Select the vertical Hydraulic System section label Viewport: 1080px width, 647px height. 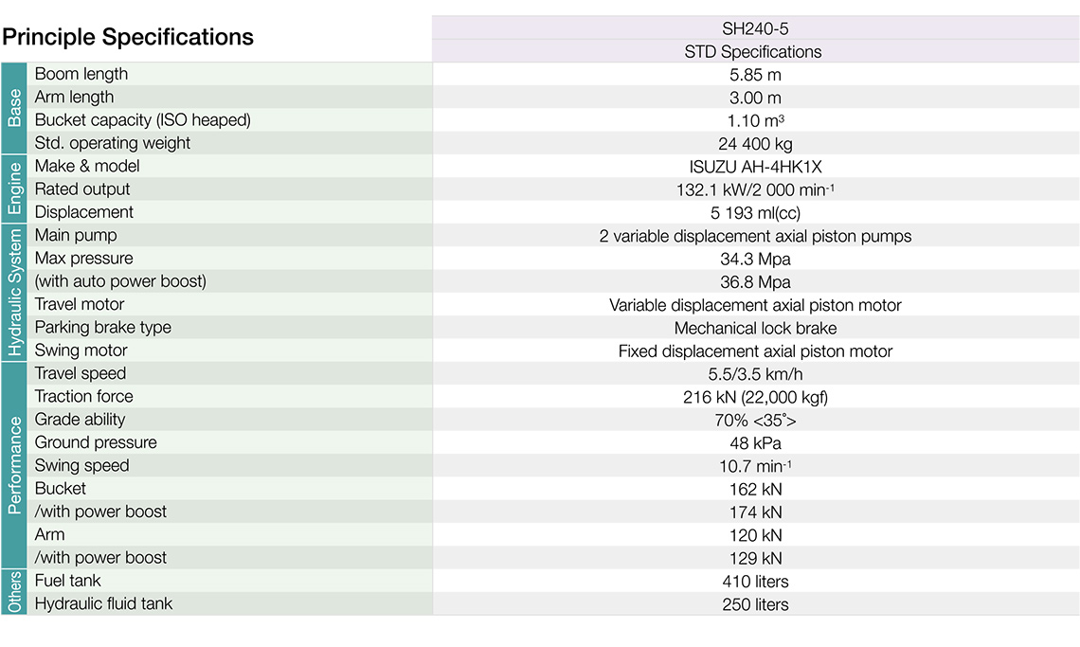tap(14, 293)
